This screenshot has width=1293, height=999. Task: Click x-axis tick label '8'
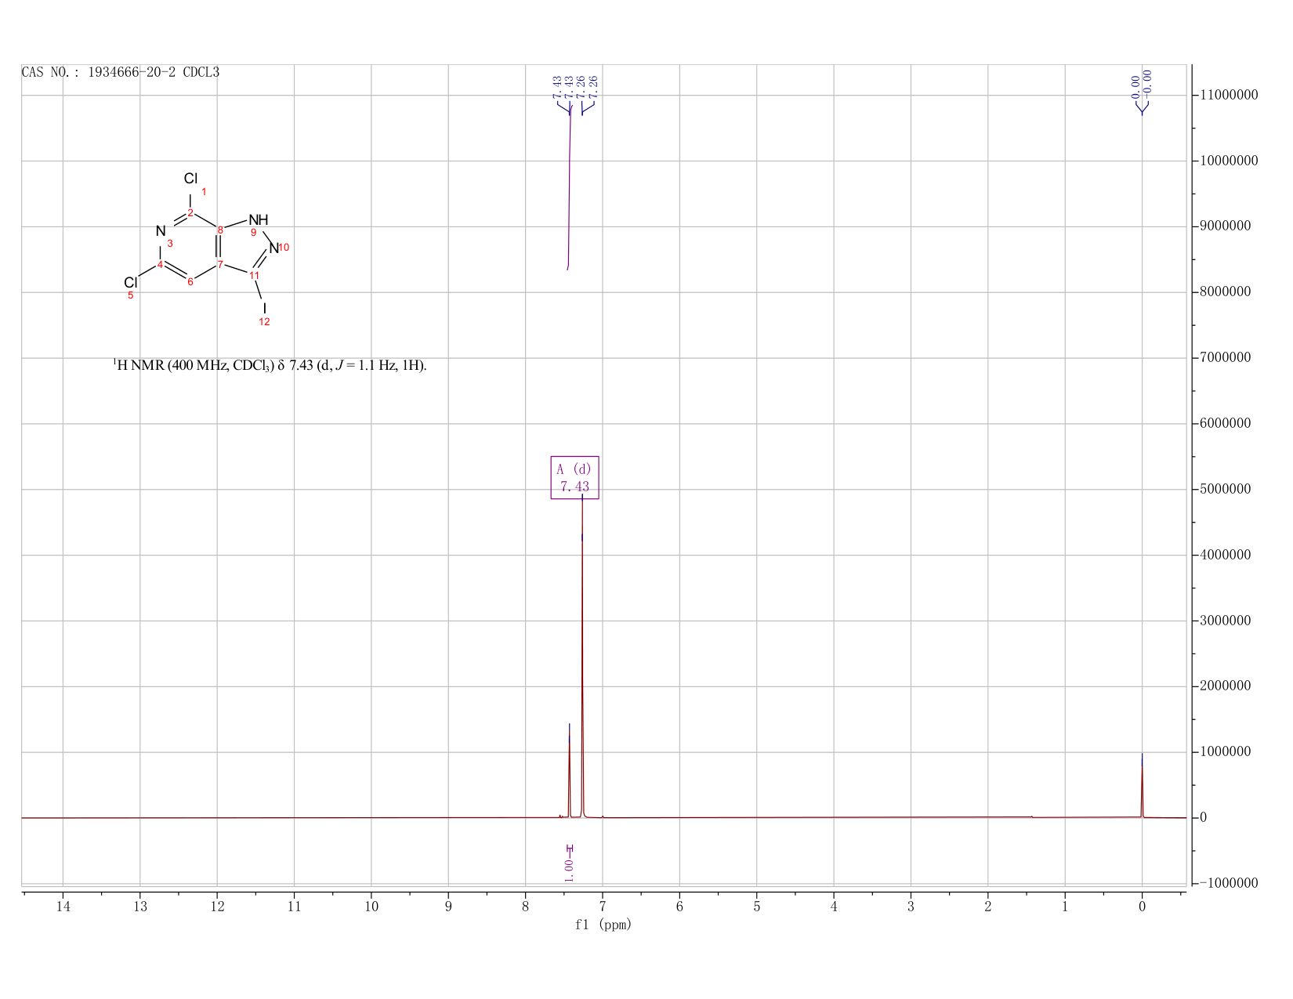click(526, 907)
